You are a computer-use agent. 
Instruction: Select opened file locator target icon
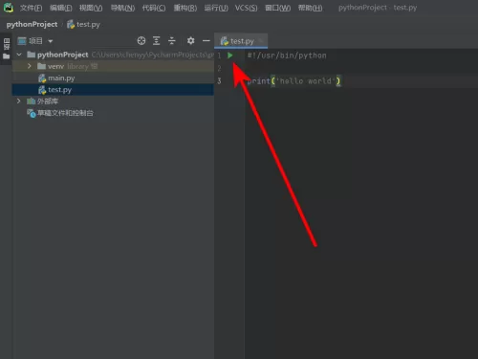[141, 41]
